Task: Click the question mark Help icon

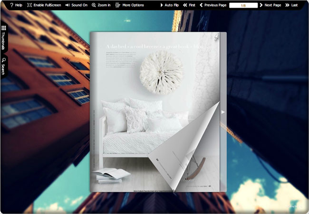Action: (11, 5)
